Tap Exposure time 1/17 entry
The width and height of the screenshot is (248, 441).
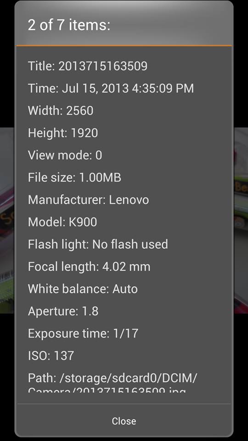[83, 334]
